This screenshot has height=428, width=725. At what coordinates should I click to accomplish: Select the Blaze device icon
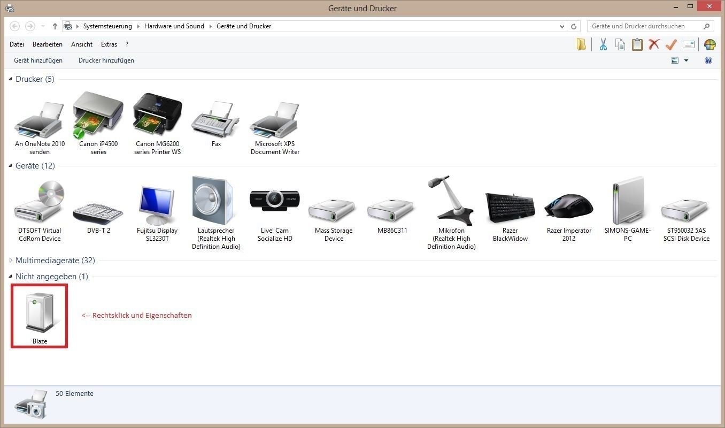tap(40, 316)
